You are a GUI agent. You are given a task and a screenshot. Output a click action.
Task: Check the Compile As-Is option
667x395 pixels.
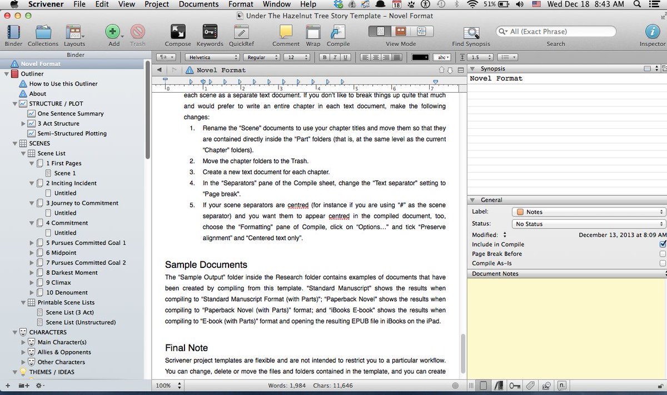coord(661,263)
